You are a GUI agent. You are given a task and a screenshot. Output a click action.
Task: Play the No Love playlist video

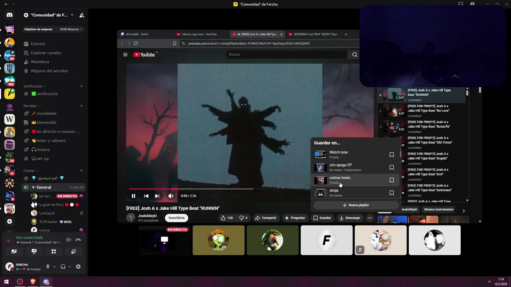coord(422,110)
